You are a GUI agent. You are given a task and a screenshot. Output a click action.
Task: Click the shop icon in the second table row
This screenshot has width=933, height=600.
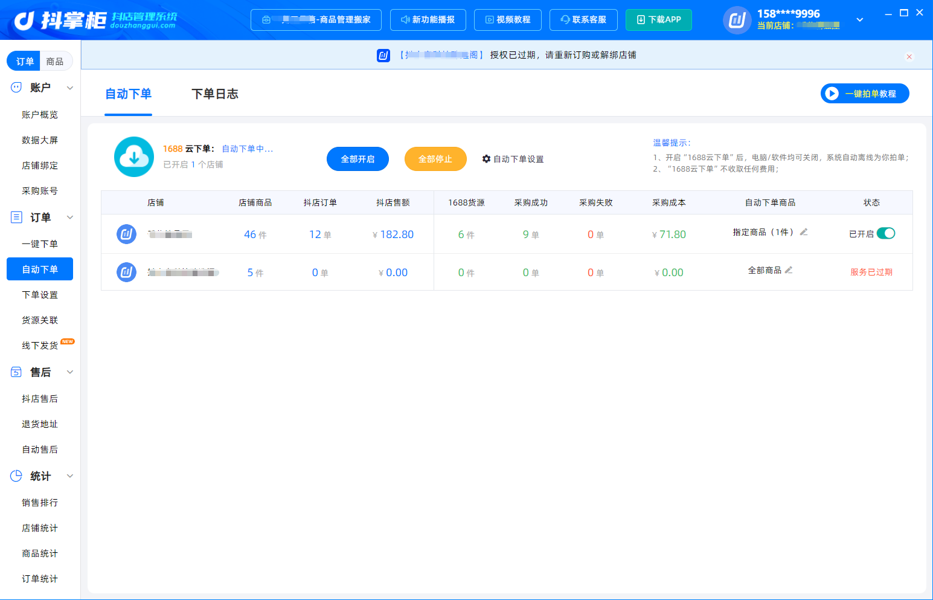coord(126,272)
